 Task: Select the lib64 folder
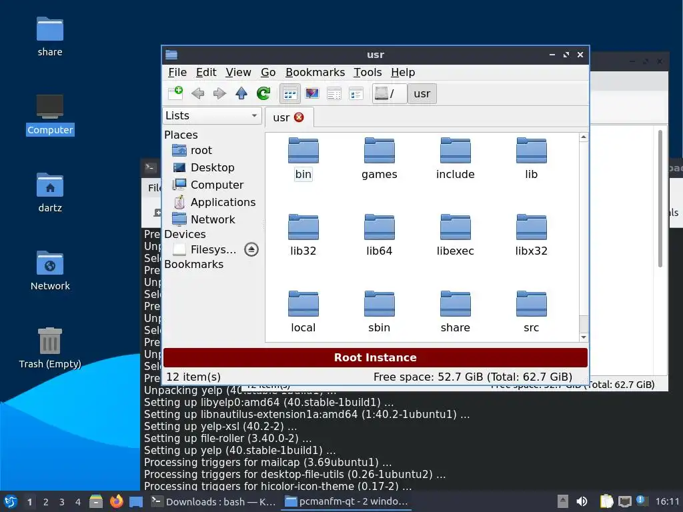(x=380, y=235)
